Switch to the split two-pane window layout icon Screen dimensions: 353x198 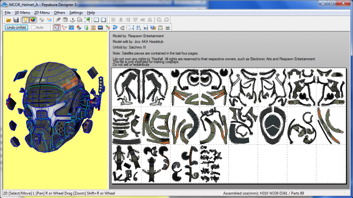tap(96, 20)
